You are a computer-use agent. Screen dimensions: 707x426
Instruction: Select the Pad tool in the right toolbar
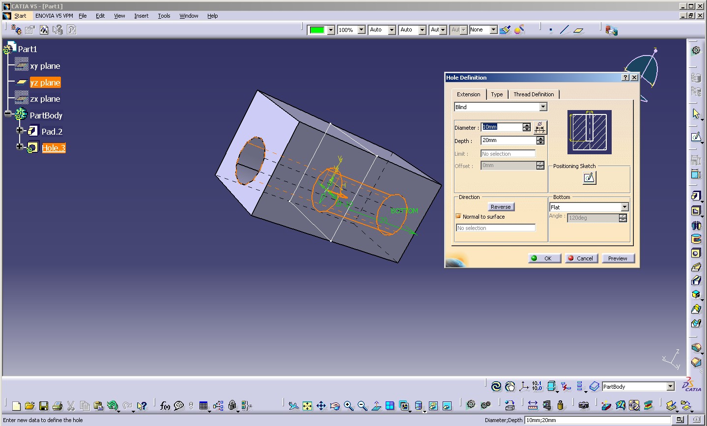click(696, 196)
